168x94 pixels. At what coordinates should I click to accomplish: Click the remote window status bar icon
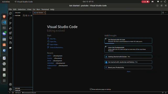[x=10, y=93]
